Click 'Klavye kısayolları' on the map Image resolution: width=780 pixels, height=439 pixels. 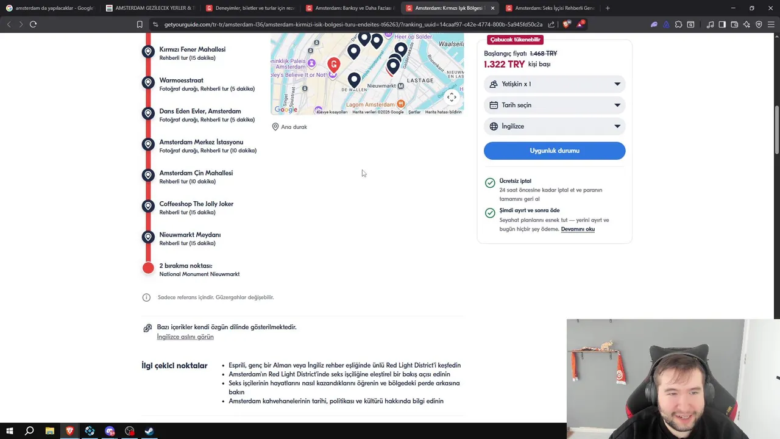pyautogui.click(x=331, y=112)
